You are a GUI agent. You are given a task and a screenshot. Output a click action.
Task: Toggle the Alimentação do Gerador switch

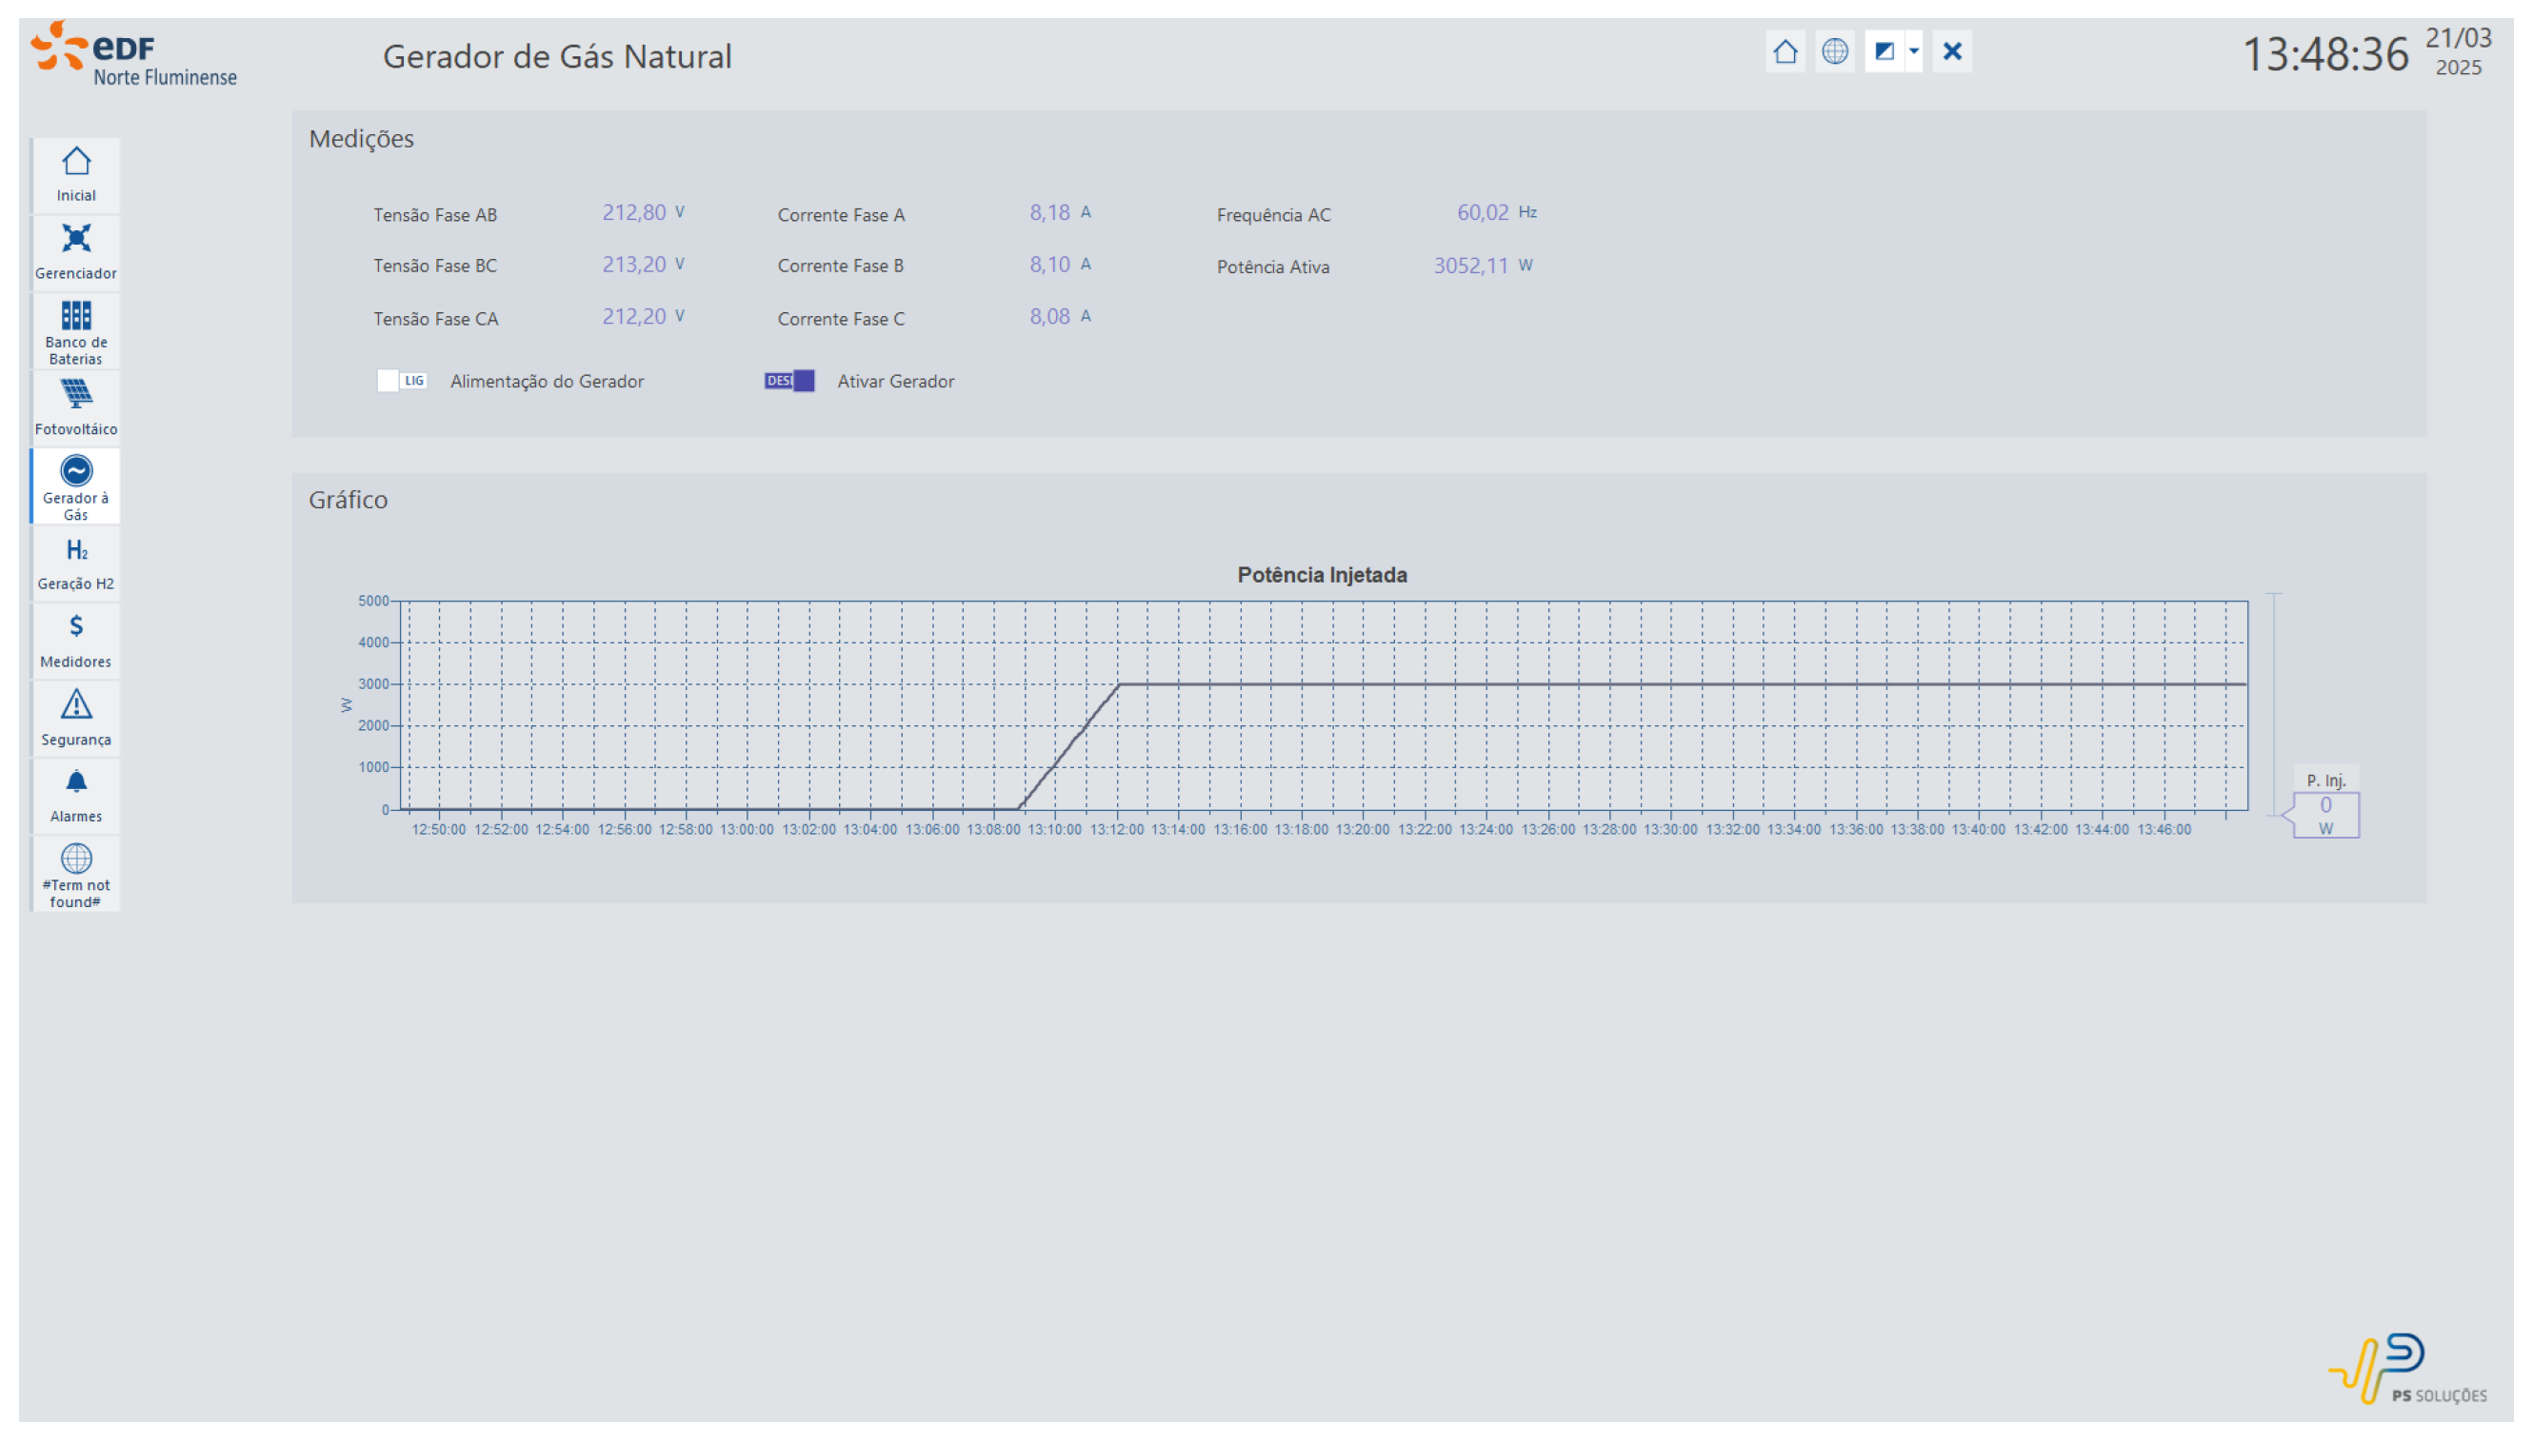click(402, 381)
